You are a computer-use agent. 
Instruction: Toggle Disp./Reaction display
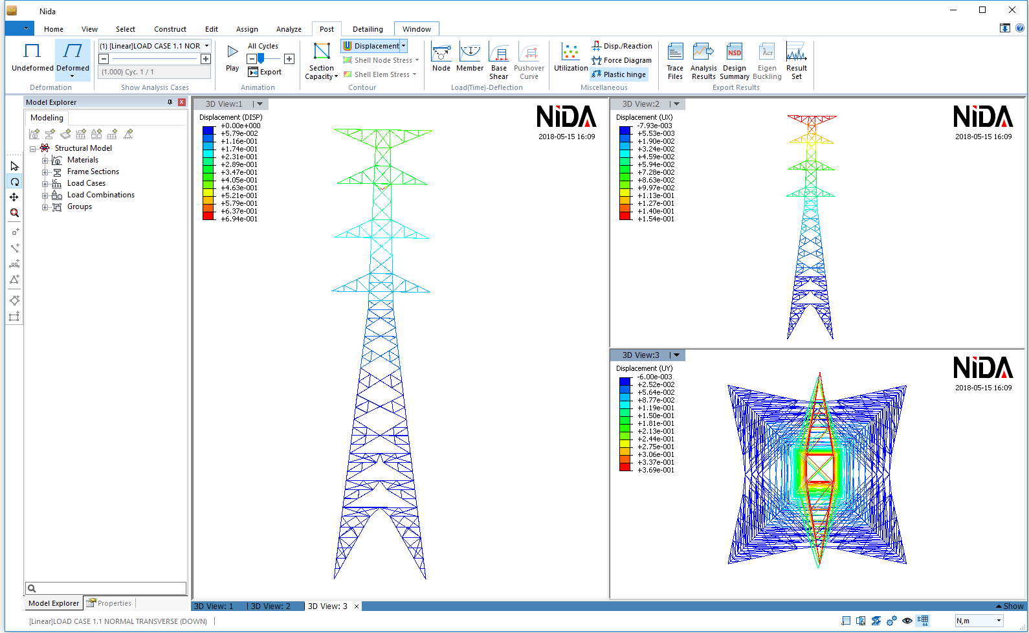pyautogui.click(x=622, y=46)
